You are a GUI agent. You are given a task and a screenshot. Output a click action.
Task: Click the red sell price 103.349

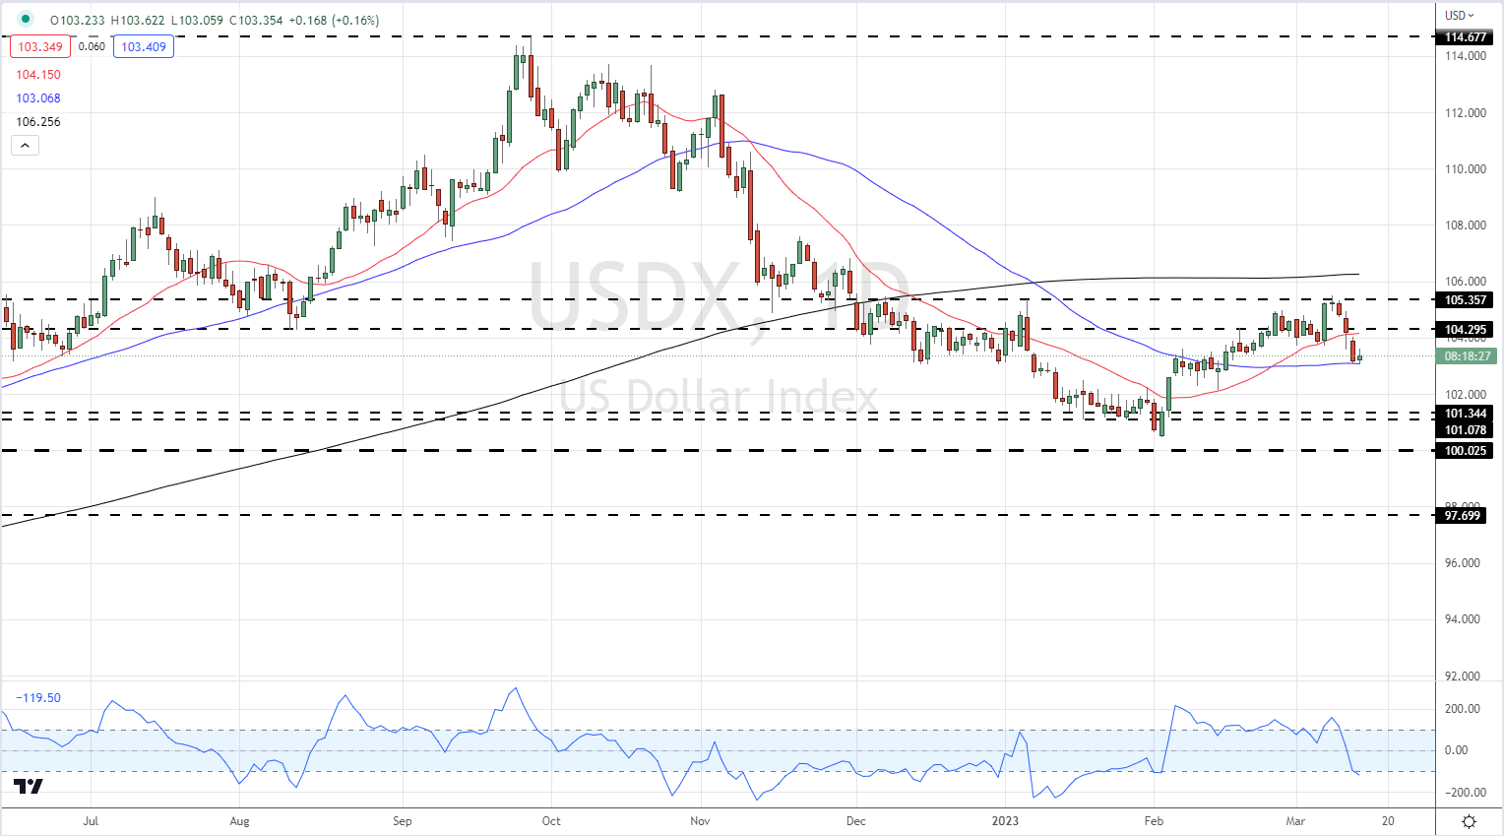[40, 46]
